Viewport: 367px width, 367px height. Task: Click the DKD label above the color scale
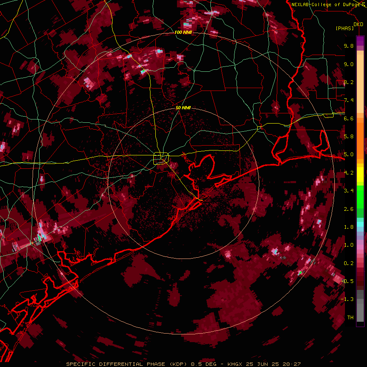click(x=358, y=24)
